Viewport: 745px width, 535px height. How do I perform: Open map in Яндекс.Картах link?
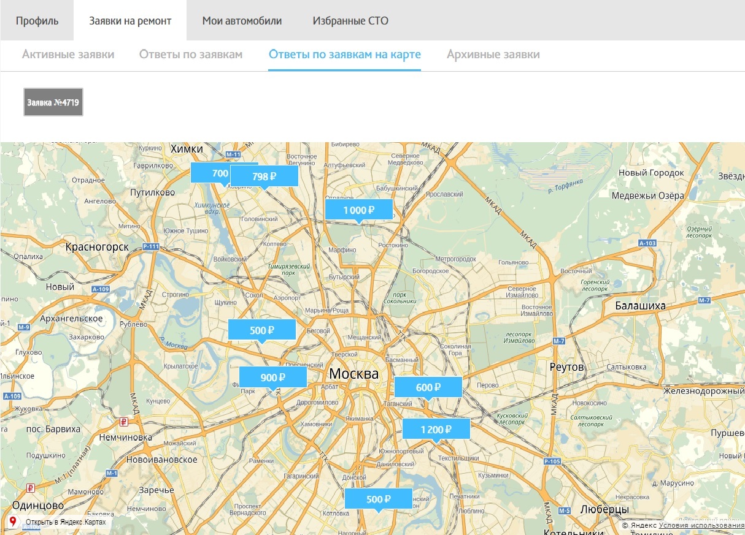(65, 523)
